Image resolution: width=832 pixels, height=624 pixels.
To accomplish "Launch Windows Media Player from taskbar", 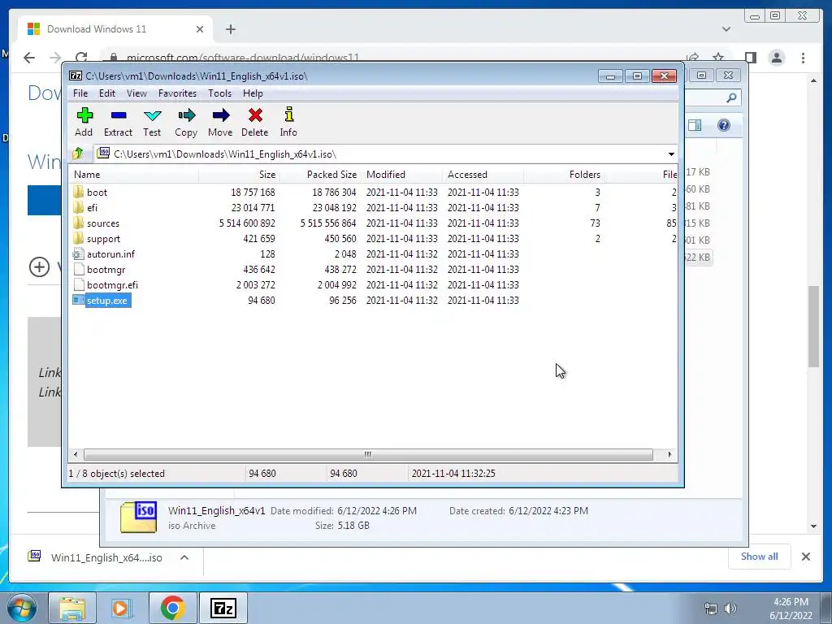I will 121,608.
